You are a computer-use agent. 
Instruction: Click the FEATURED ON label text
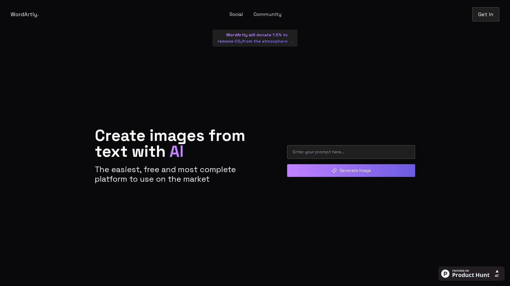(460, 271)
